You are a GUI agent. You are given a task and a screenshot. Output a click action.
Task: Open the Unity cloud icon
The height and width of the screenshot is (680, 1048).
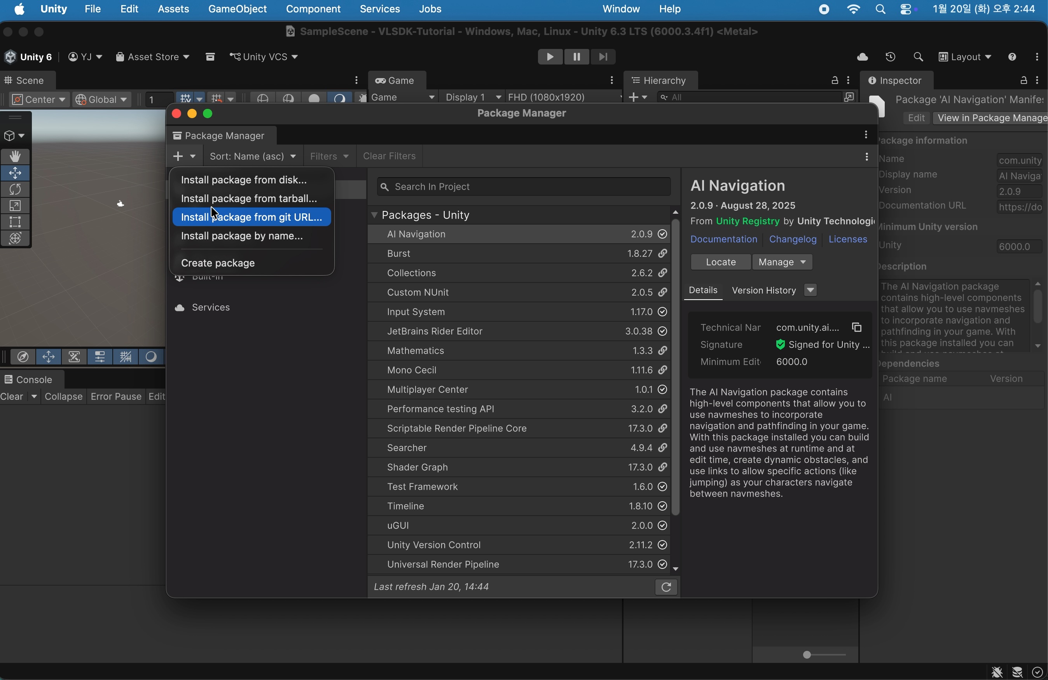[862, 57]
